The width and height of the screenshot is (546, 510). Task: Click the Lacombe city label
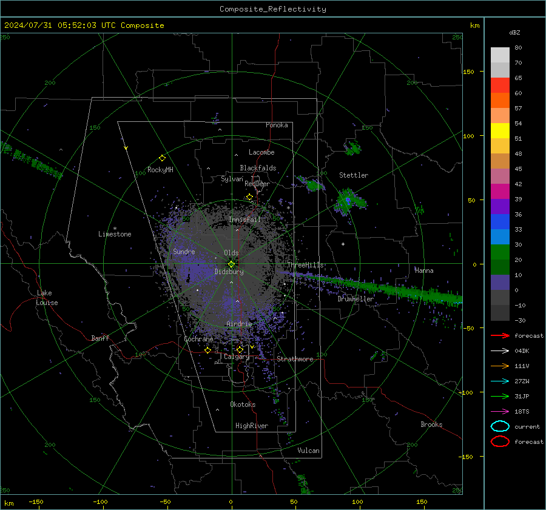point(261,152)
